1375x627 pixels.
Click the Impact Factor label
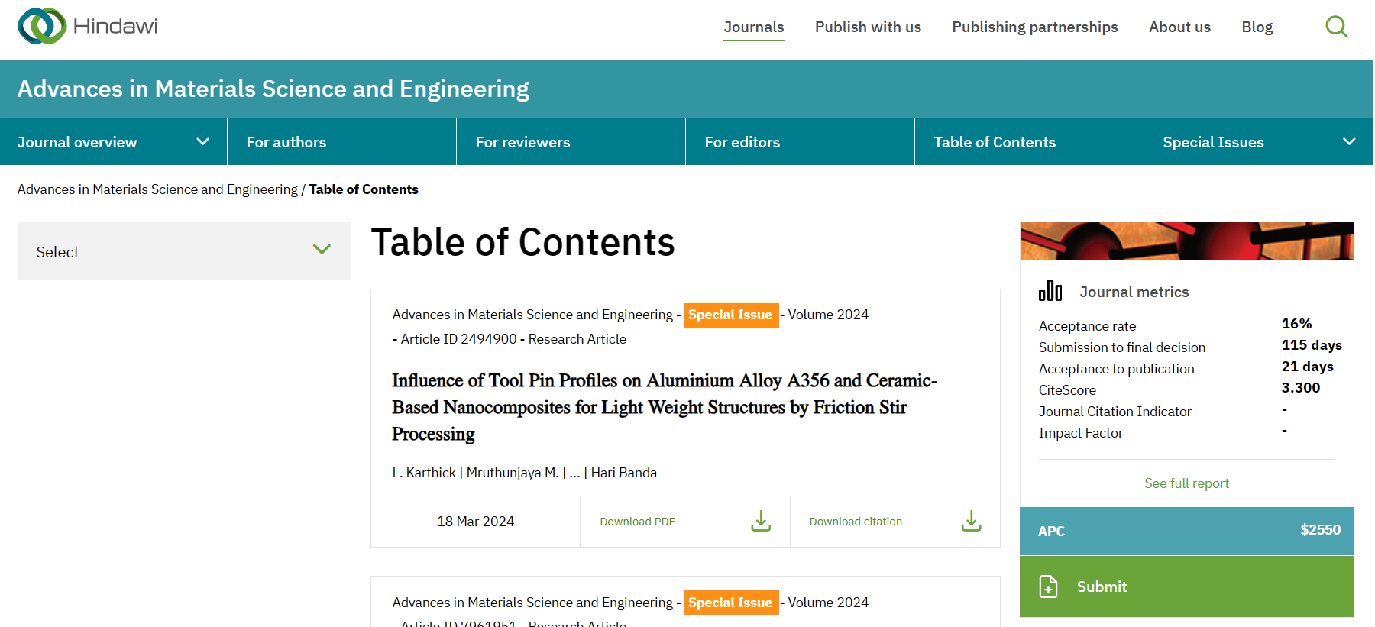click(x=1080, y=433)
